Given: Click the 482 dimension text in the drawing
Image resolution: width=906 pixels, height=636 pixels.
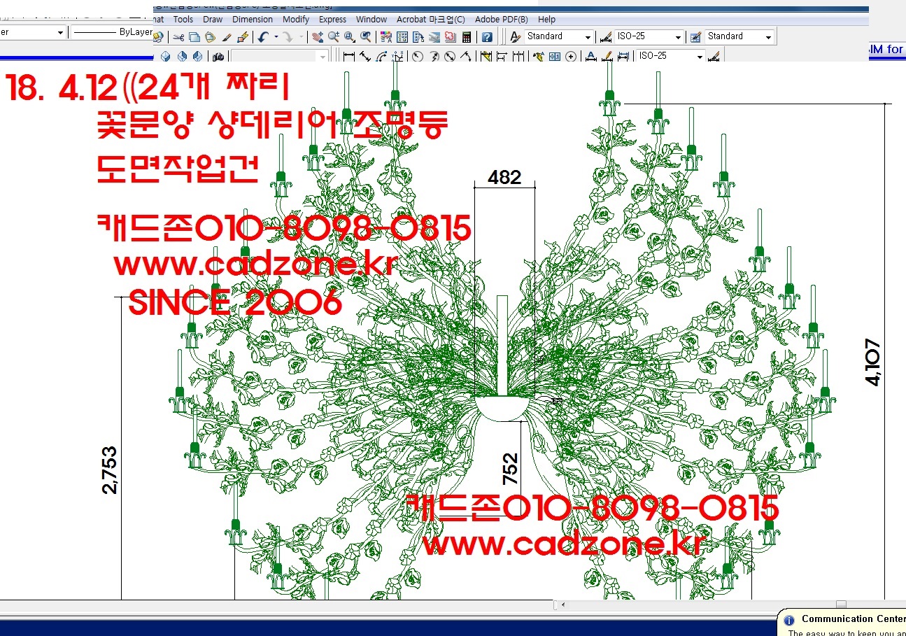Looking at the screenshot, I should [504, 177].
